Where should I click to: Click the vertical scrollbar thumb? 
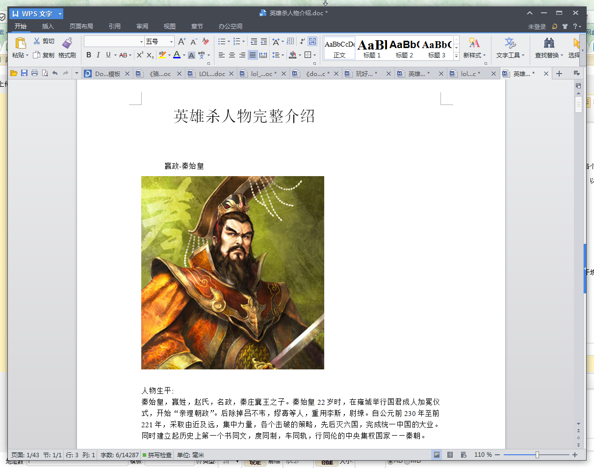[578, 104]
